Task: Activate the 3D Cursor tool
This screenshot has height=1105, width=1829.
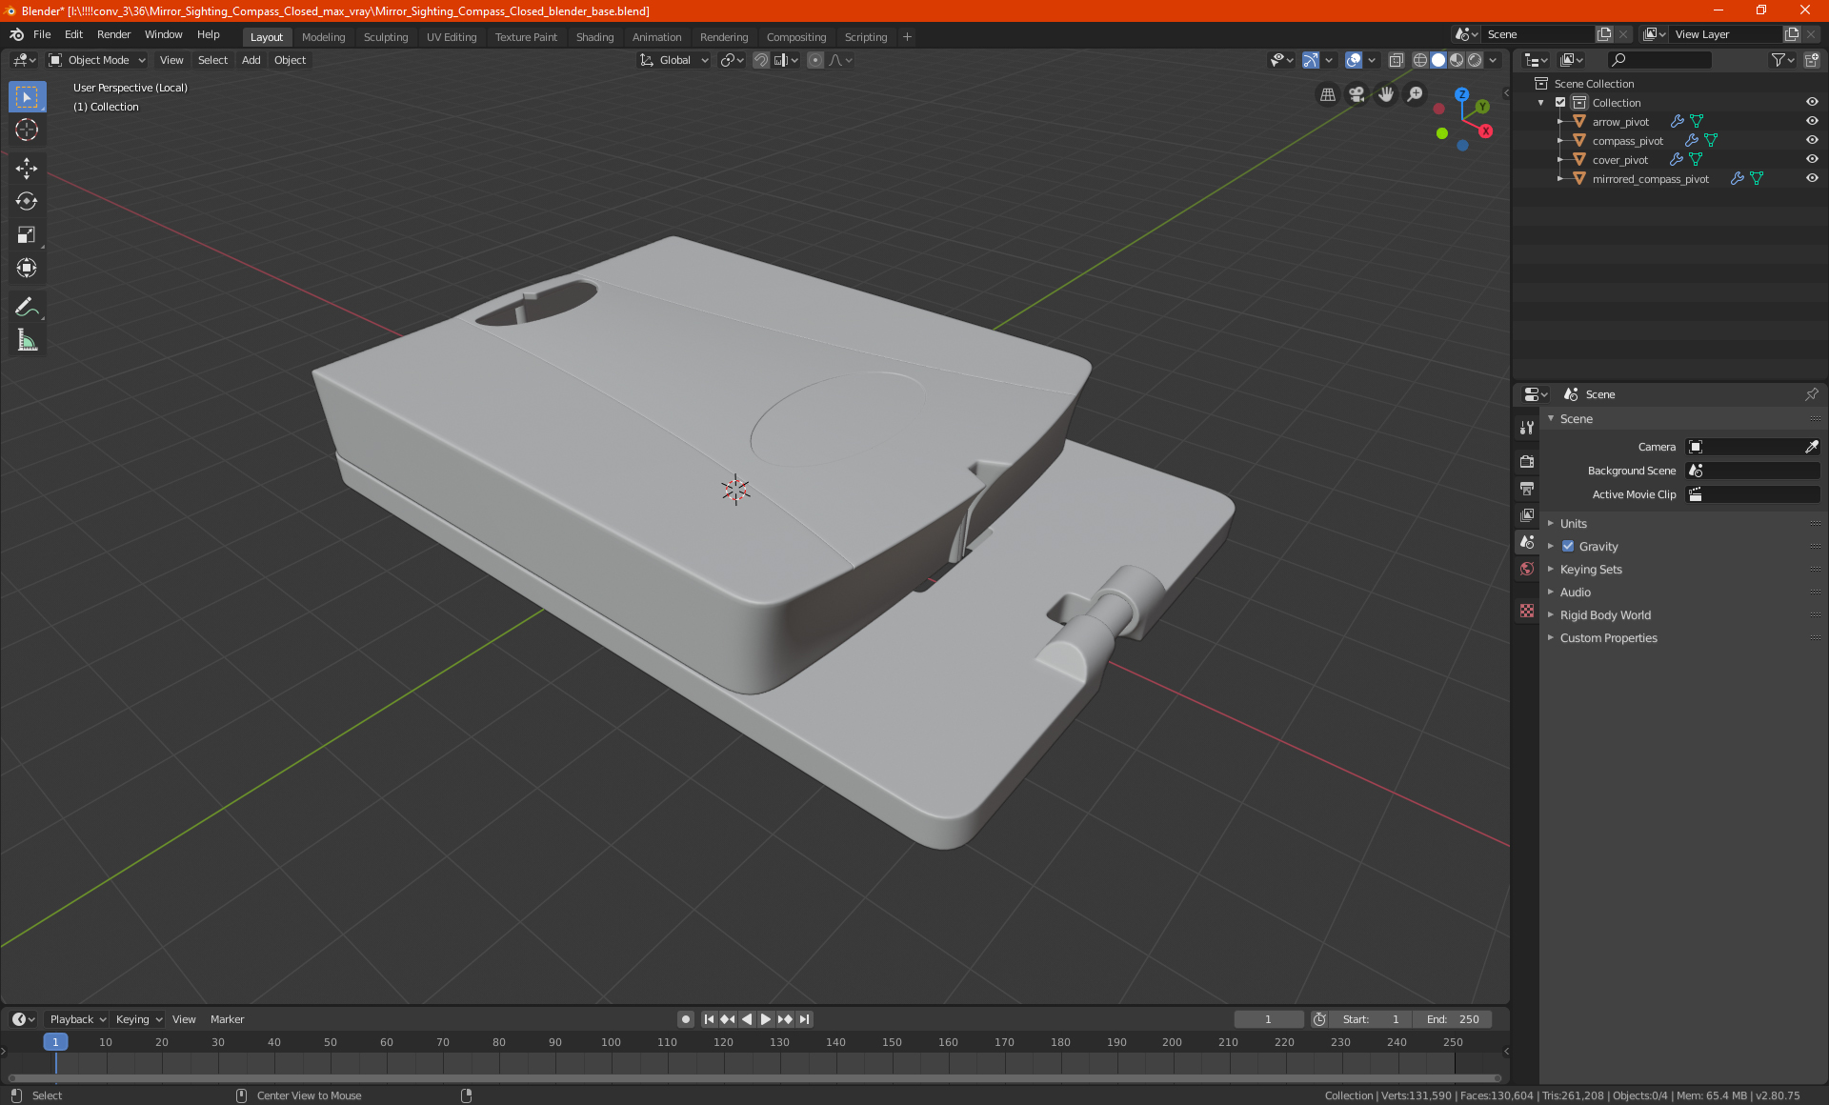Action: [x=27, y=131]
